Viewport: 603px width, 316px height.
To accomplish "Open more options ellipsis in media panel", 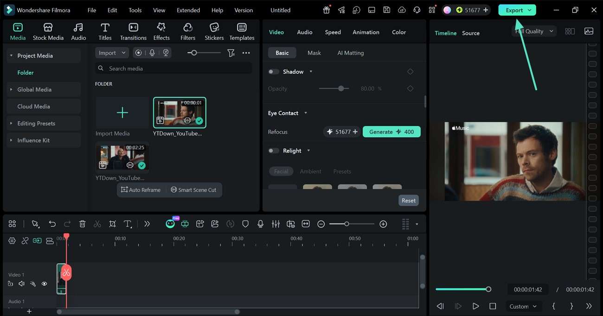I will point(246,53).
